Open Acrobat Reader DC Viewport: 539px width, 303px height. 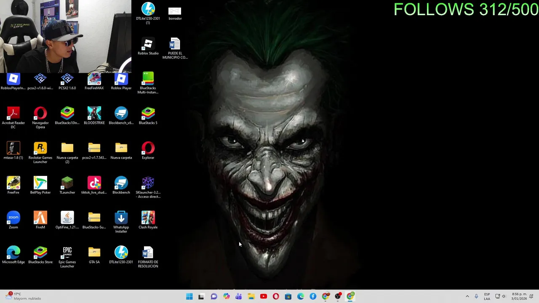[13, 117]
